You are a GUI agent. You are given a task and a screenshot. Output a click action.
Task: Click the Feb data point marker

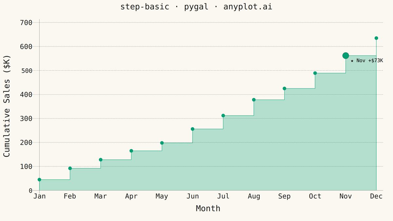point(70,168)
